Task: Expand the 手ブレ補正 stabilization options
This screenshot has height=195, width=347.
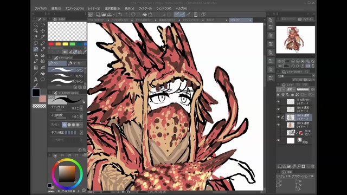Action: tap(81, 133)
